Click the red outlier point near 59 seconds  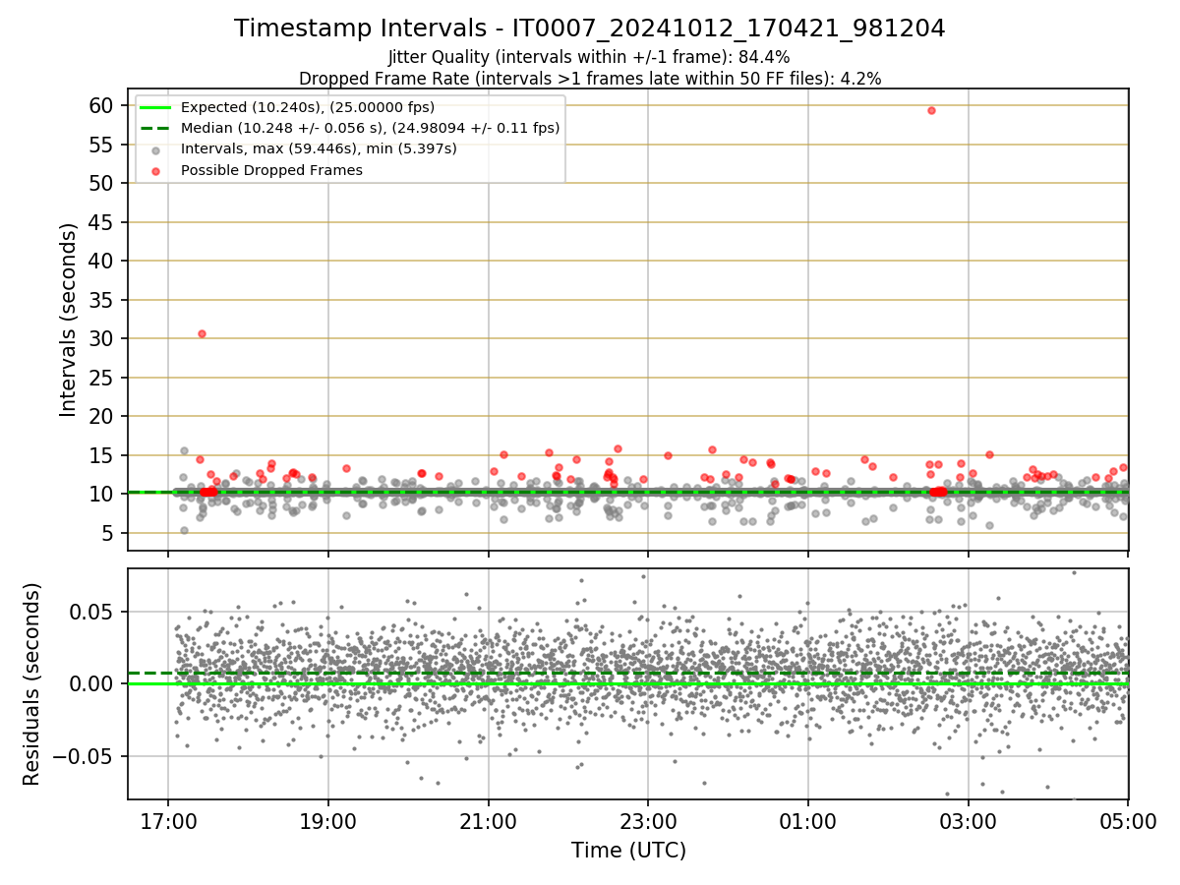click(931, 110)
